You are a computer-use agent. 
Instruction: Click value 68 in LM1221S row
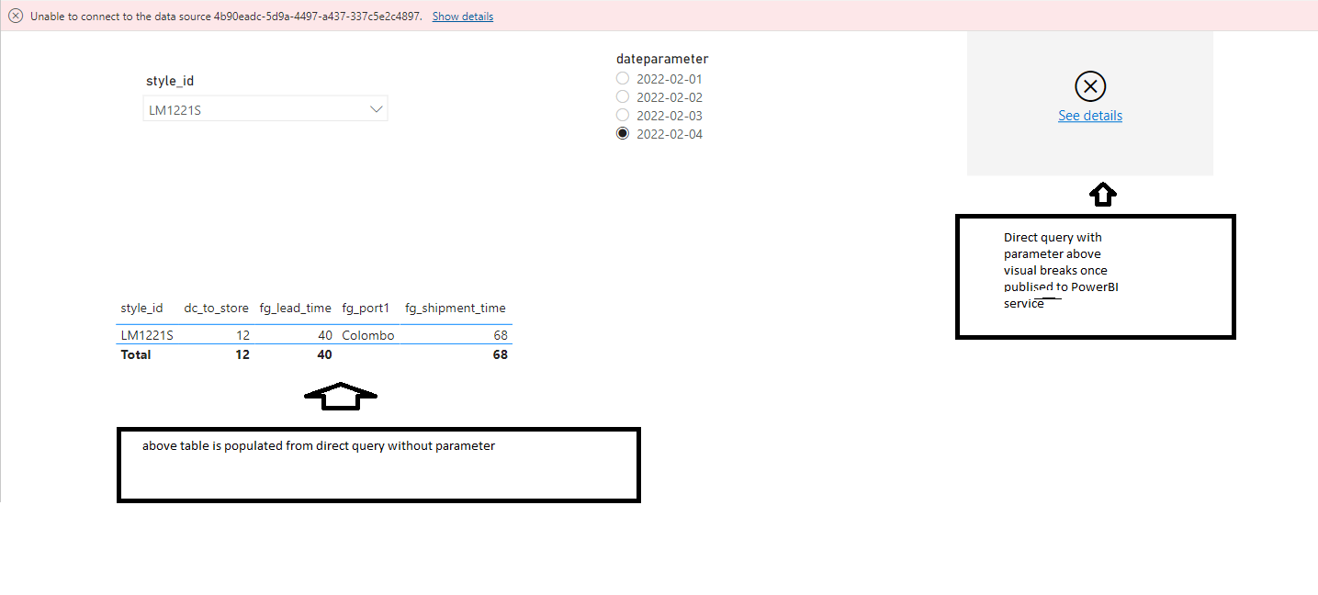tap(500, 336)
